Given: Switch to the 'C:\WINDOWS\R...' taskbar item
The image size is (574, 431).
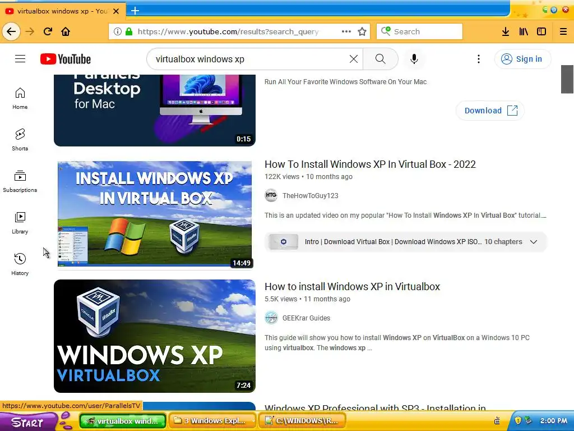Looking at the screenshot, I should tap(303, 421).
